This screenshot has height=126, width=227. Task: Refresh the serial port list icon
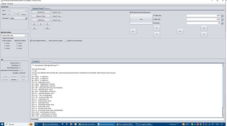(x=18, y=14)
